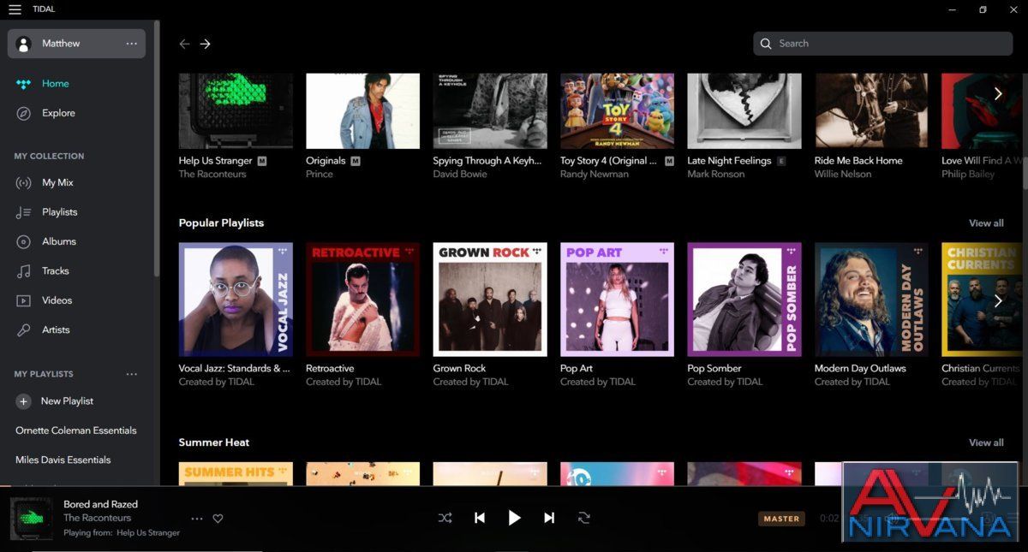1028x552 pixels.
Task: View all Summer Heat playlists
Action: coord(986,443)
